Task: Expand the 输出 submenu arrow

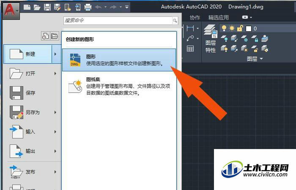Action: point(55,151)
